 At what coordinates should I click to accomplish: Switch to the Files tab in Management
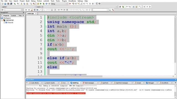coord(20,15)
